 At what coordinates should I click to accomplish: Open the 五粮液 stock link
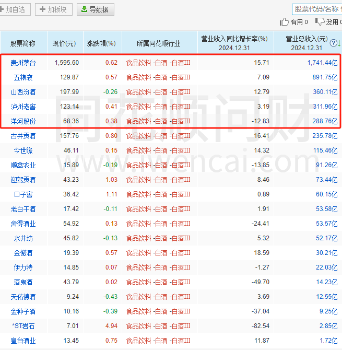click(x=23, y=77)
